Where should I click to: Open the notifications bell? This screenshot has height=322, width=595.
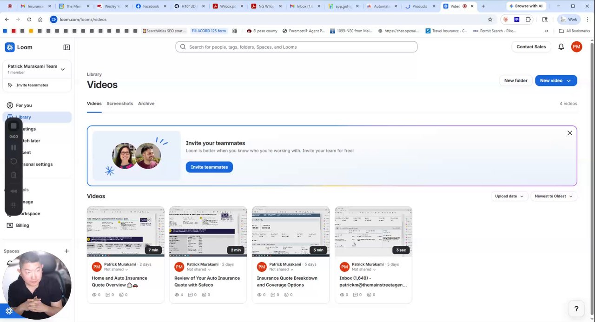[x=561, y=47]
